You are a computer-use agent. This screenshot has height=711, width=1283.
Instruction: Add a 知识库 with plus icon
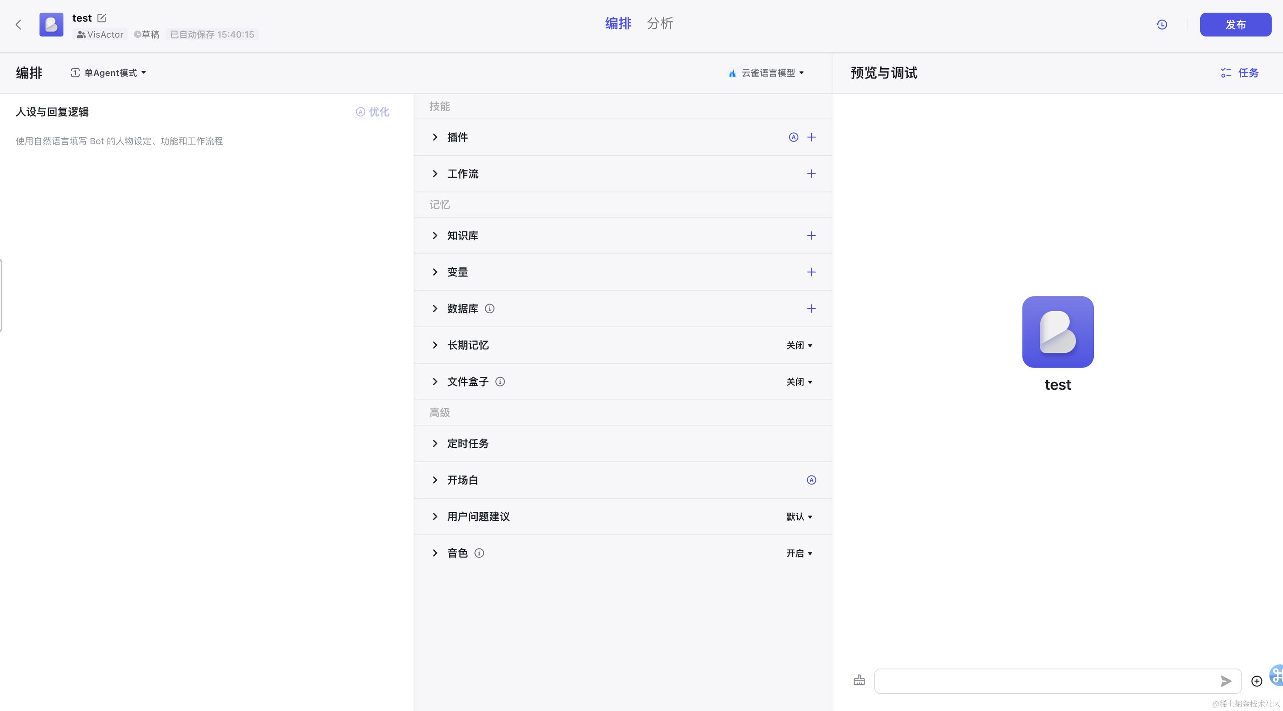coord(811,235)
